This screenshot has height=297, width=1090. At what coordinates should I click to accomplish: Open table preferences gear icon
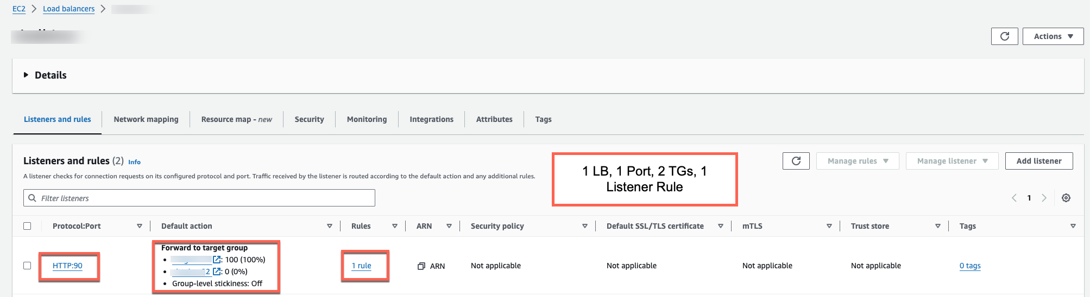[x=1066, y=198]
